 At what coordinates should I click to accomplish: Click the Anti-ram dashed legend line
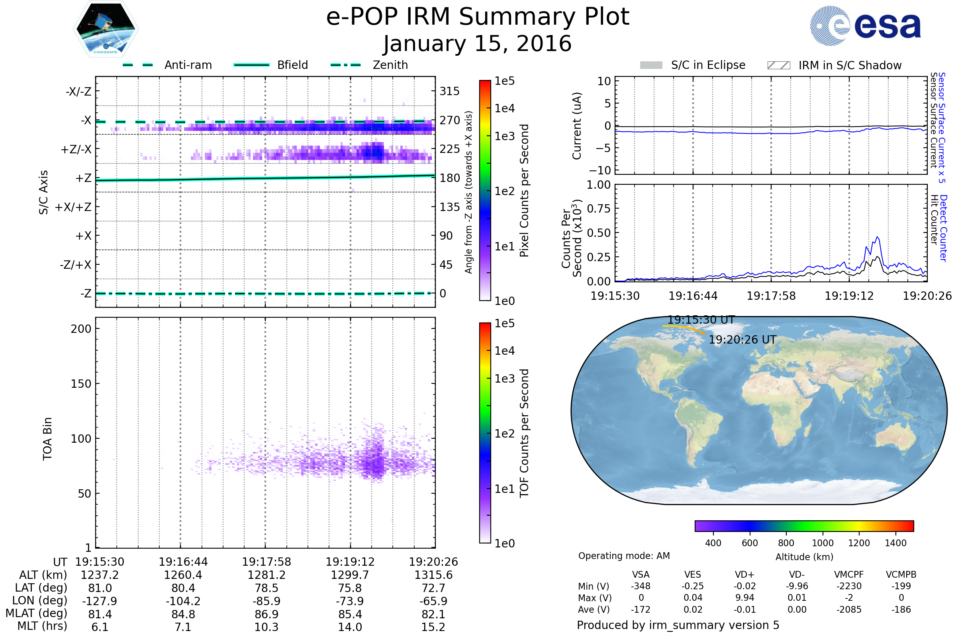(138, 65)
